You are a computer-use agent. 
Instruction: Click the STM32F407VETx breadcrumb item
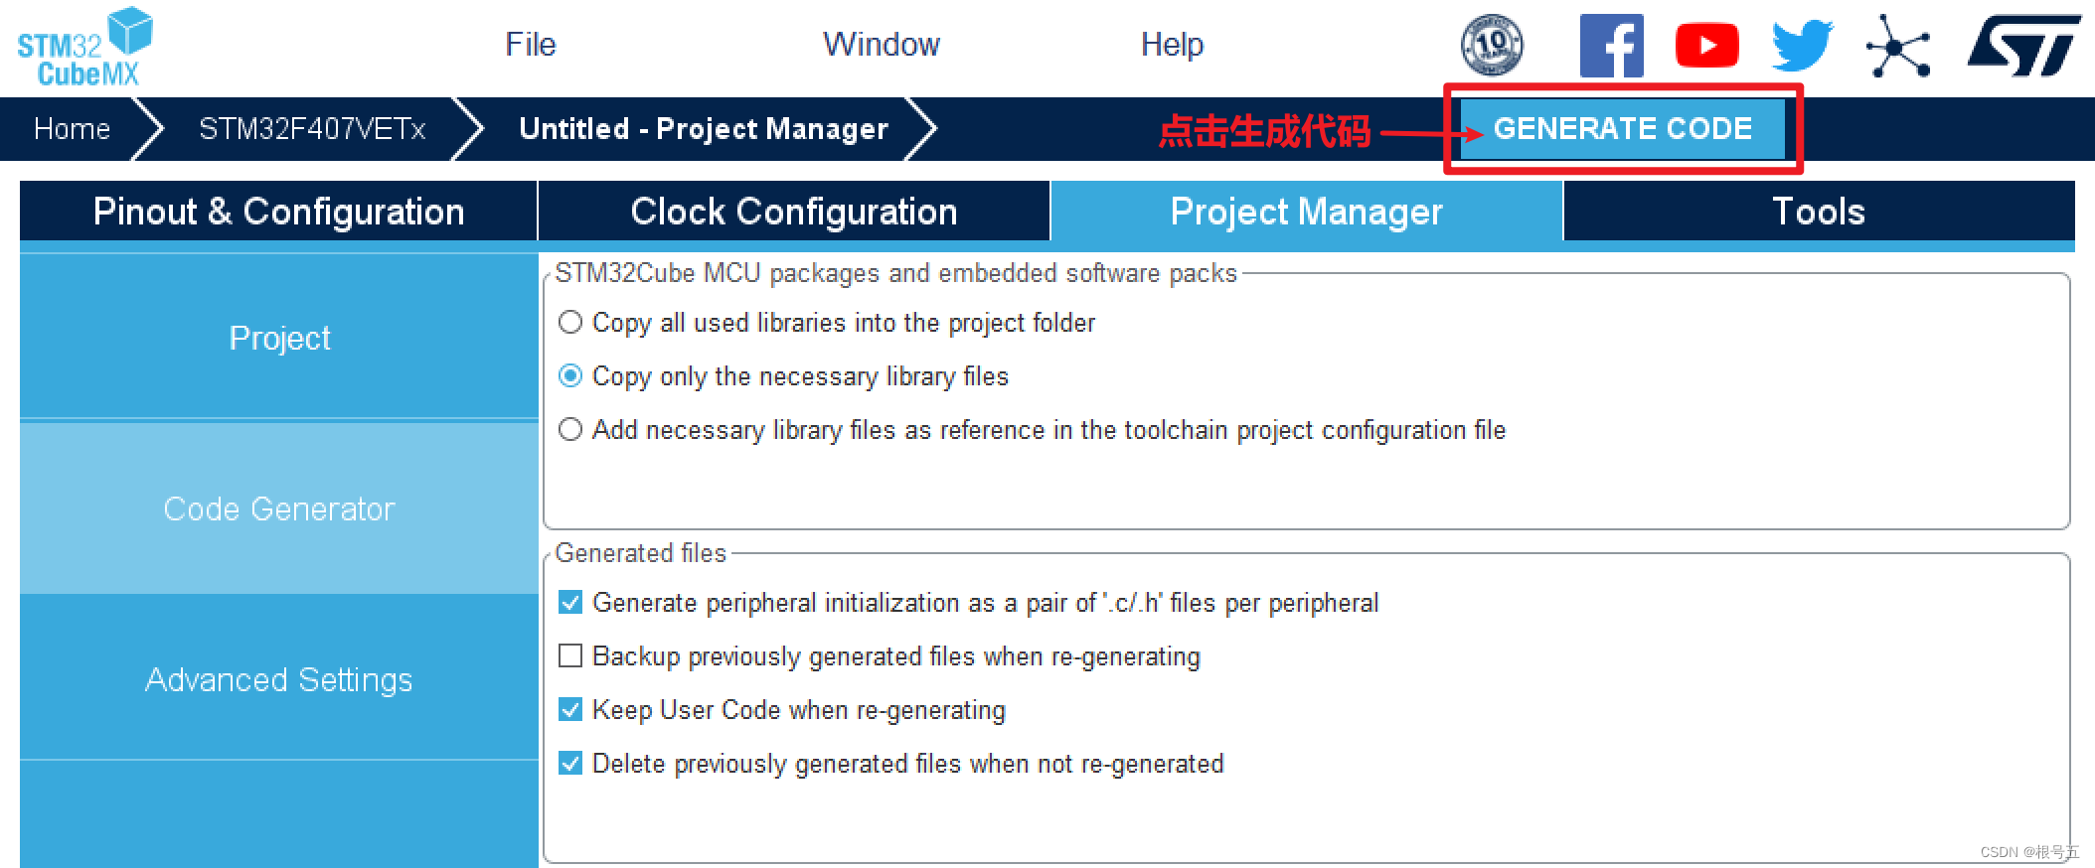(312, 129)
